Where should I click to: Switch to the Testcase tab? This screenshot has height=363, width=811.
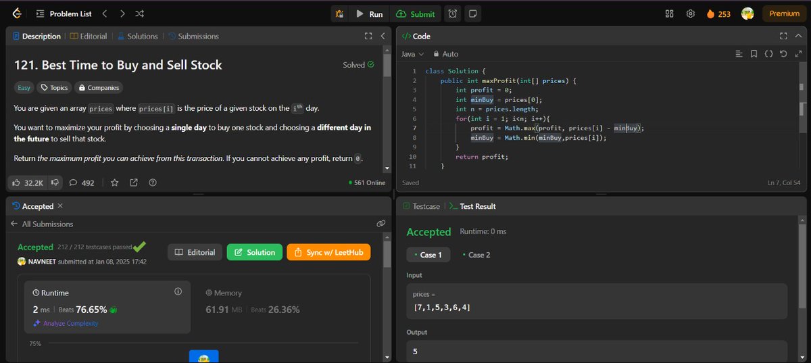[x=422, y=206]
